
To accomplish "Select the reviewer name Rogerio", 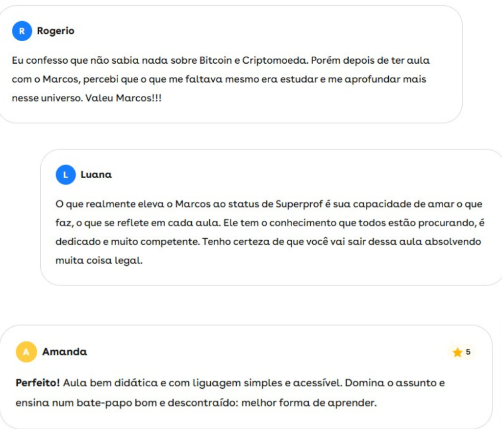I will point(55,31).
